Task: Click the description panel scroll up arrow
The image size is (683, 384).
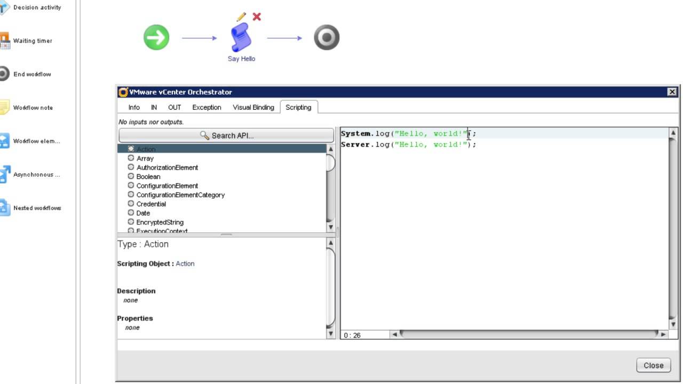Action: (x=330, y=243)
